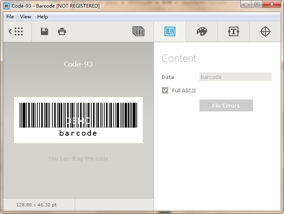Open the View menu
Image resolution: width=284 pixels, height=214 pixels.
click(26, 17)
